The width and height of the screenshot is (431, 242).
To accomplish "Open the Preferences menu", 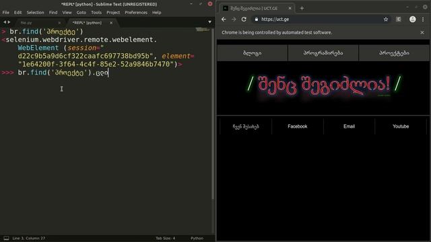I will (136, 13).
